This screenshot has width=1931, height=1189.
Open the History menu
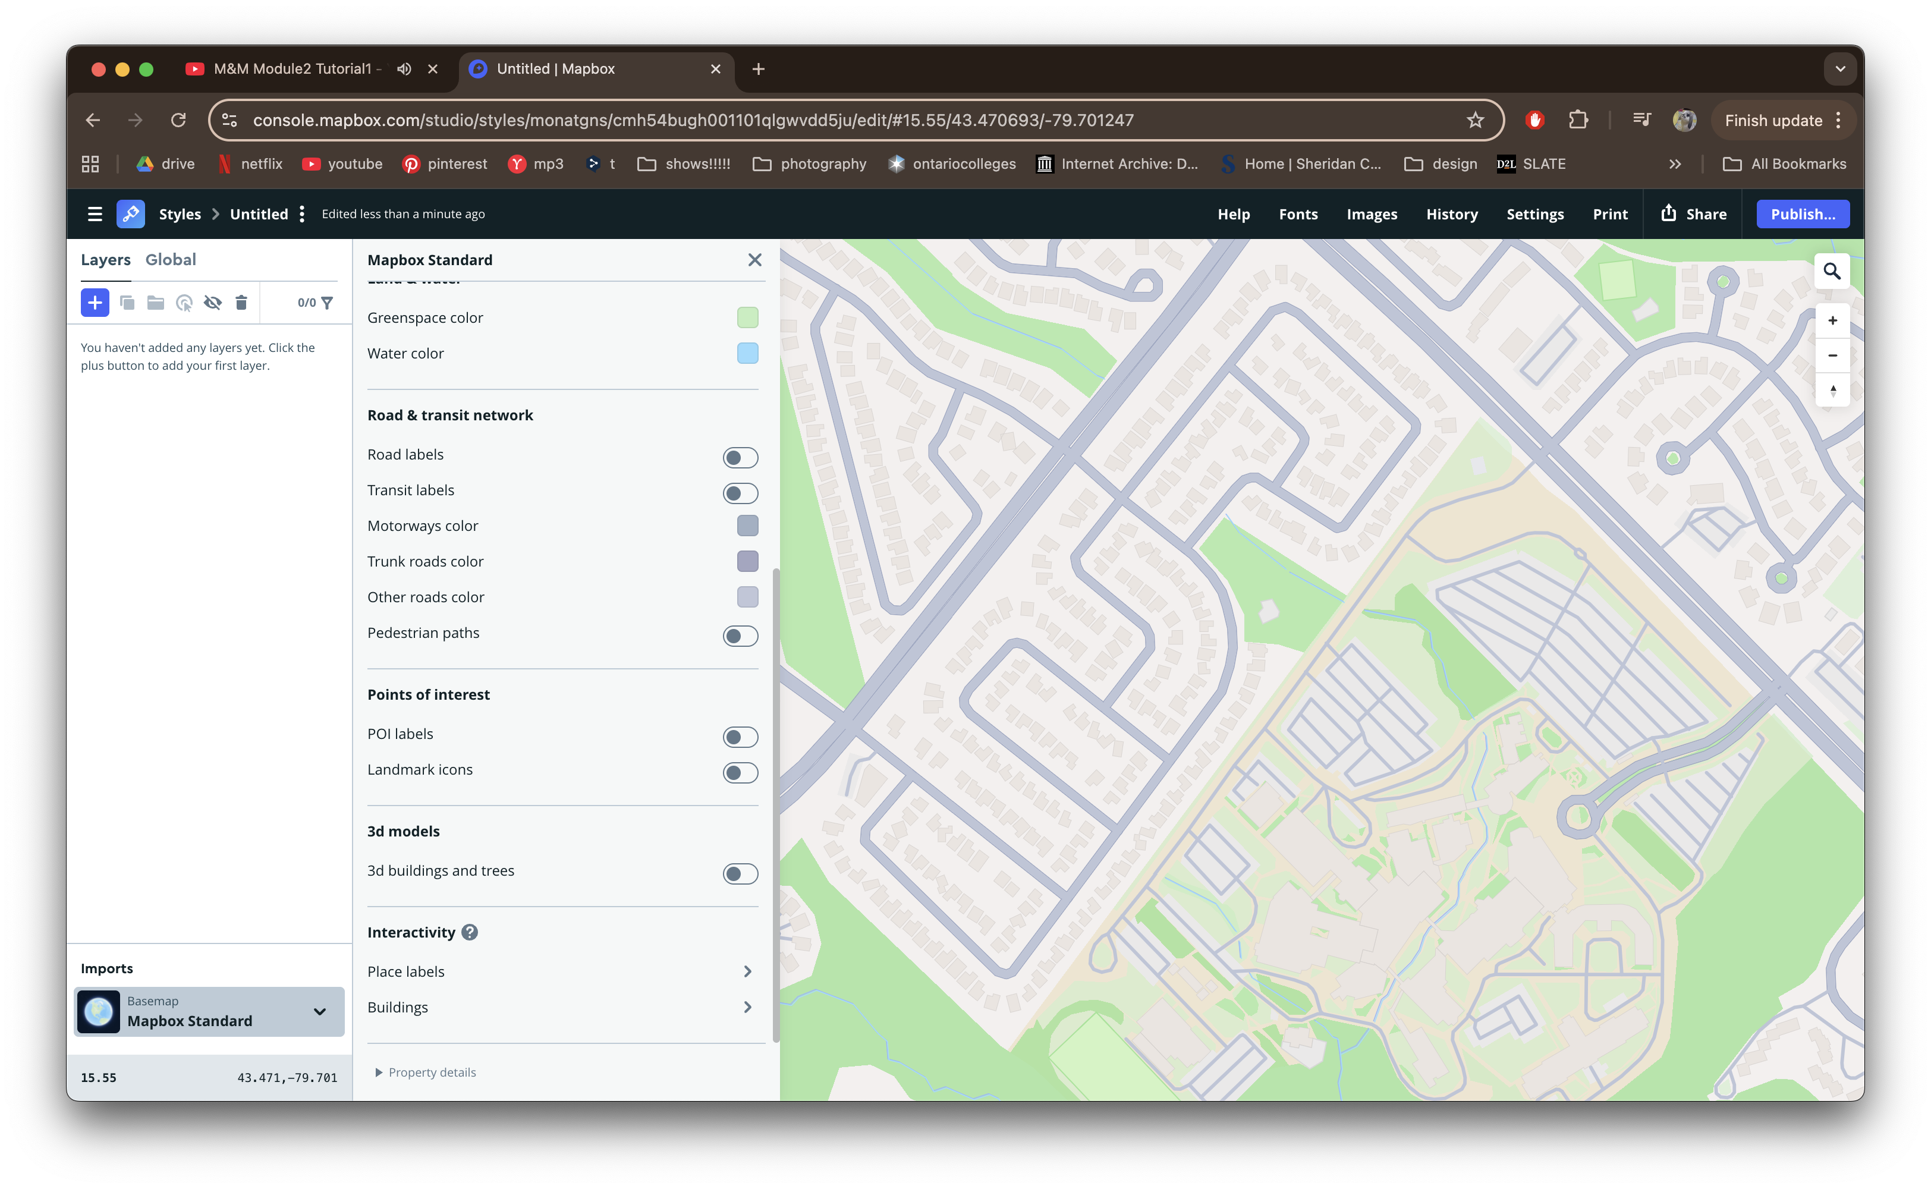(1451, 213)
